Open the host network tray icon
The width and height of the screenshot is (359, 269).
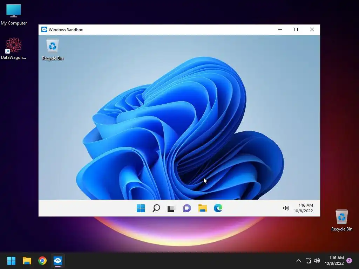pos(308,261)
